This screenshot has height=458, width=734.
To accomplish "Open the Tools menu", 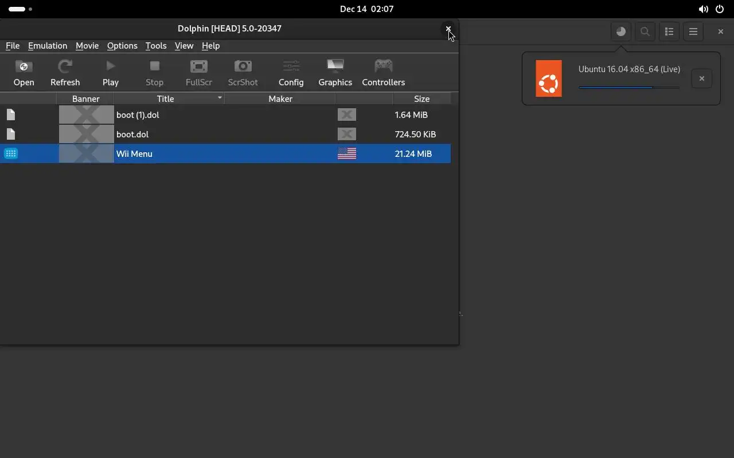I will click(x=156, y=46).
